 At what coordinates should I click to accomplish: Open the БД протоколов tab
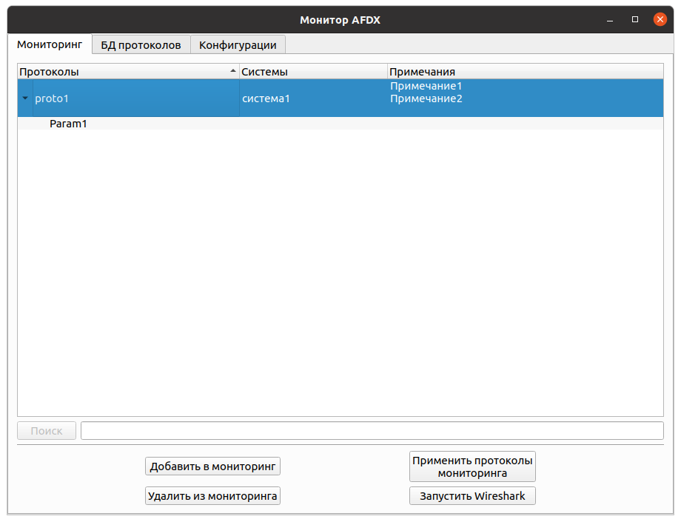pyautogui.click(x=141, y=44)
